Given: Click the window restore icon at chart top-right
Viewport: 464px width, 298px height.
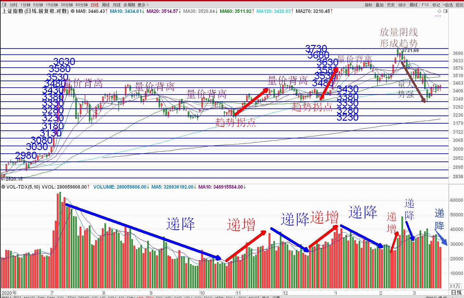Looking at the screenshot, I should [x=446, y=11].
